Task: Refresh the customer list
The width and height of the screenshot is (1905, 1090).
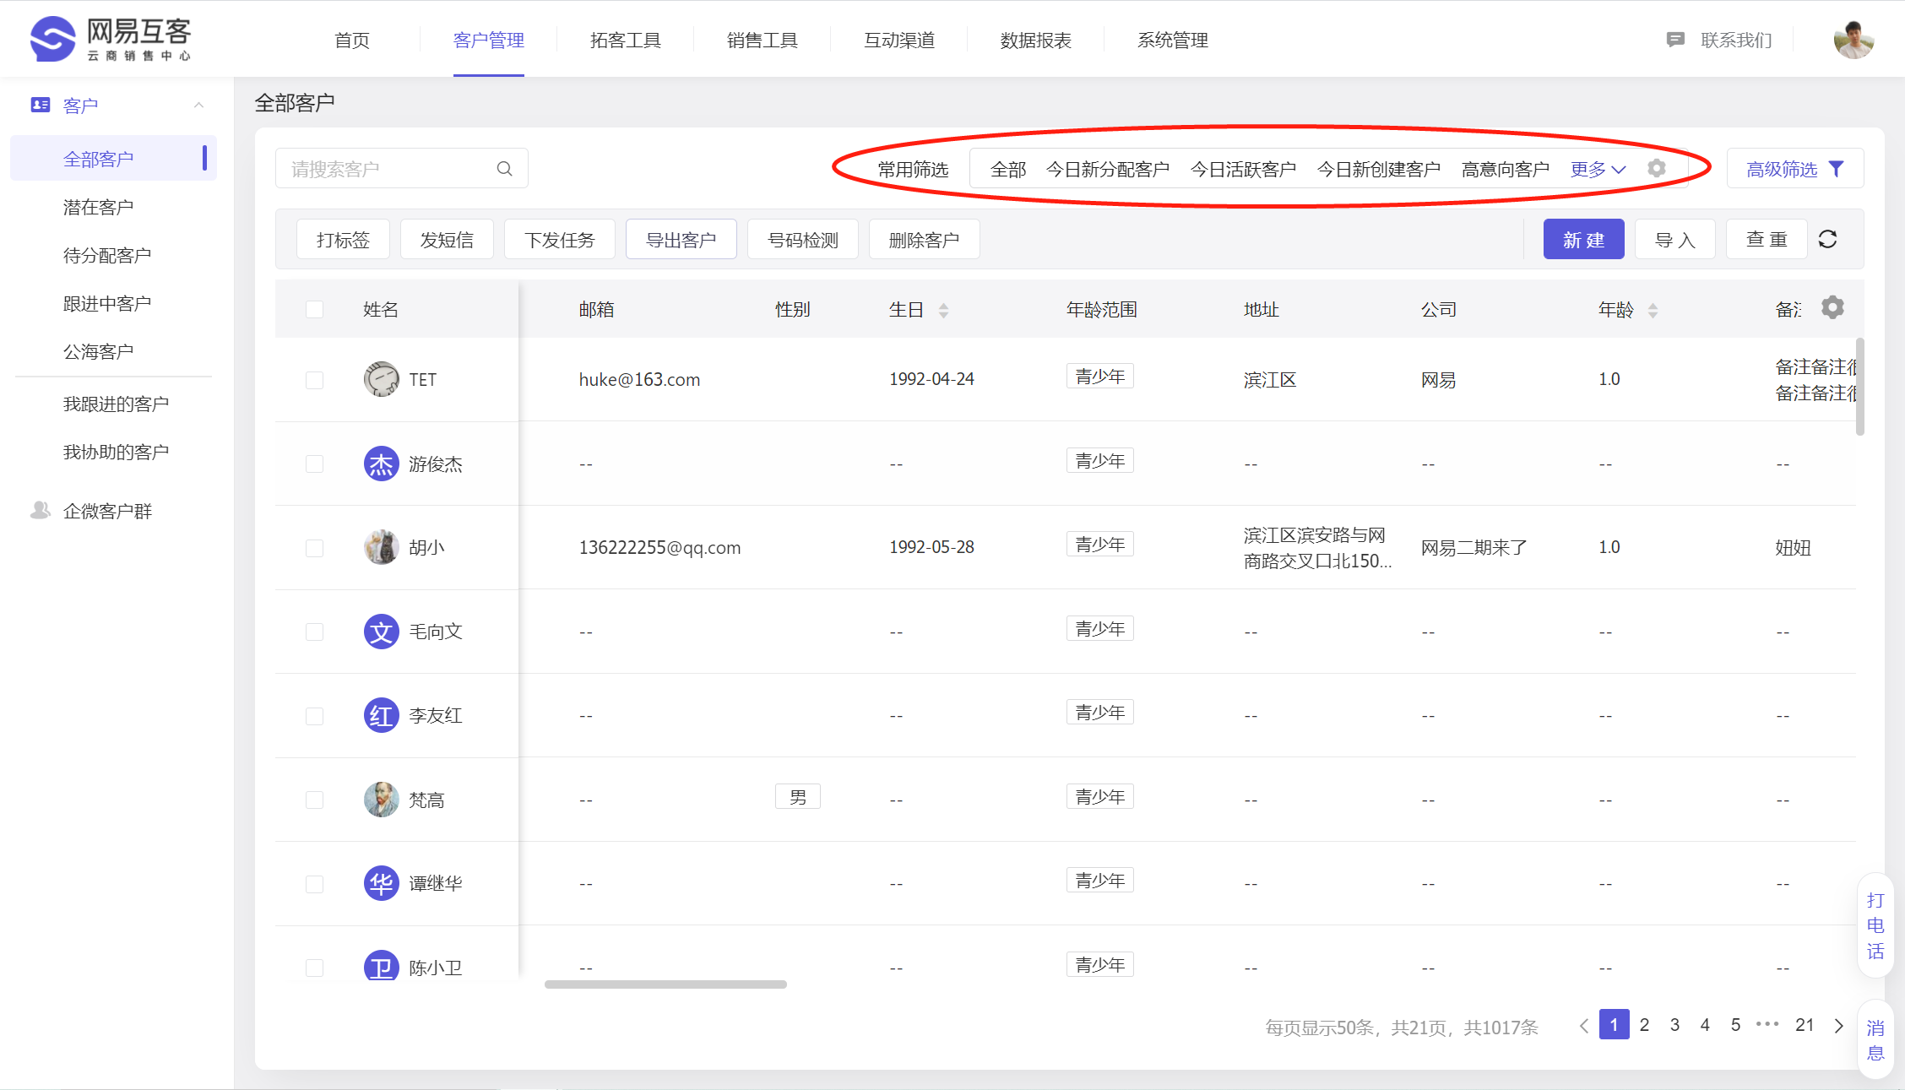Action: [1827, 240]
